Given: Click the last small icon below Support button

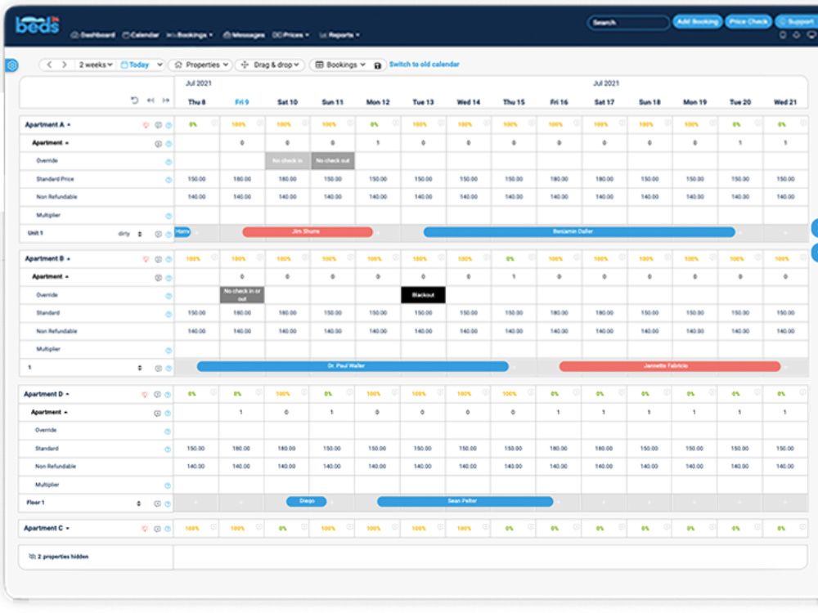Looking at the screenshot, I should pos(811,35).
